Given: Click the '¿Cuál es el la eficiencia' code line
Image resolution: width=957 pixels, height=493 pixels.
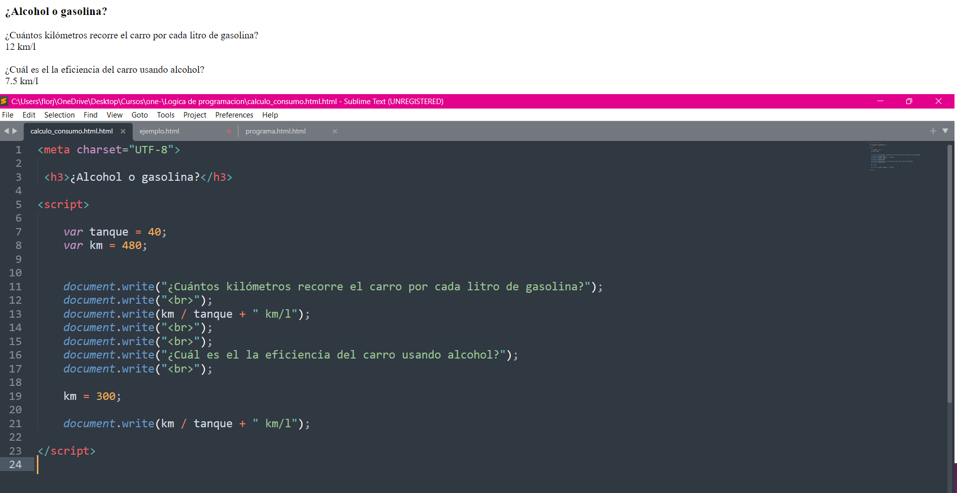Looking at the screenshot, I should [x=291, y=355].
